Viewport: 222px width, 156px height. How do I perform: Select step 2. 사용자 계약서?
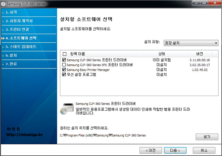point(19,21)
